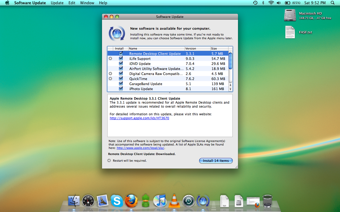
Task: Click the QuickTime size 60.3 MB
Action: (218, 79)
